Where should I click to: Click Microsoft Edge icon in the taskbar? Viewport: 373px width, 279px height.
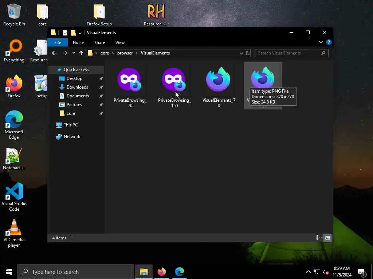pos(180,272)
